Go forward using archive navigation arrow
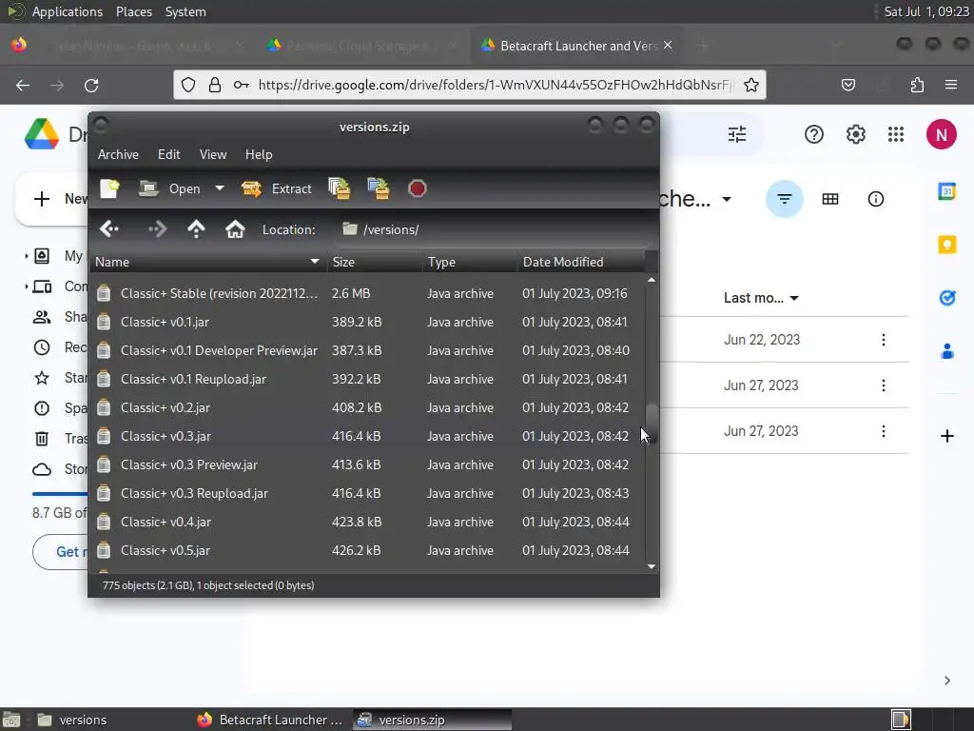The width and height of the screenshot is (974, 731). click(157, 229)
